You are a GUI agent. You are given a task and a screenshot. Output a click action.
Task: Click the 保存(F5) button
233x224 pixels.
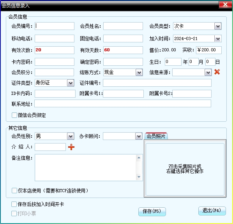coord(152,211)
